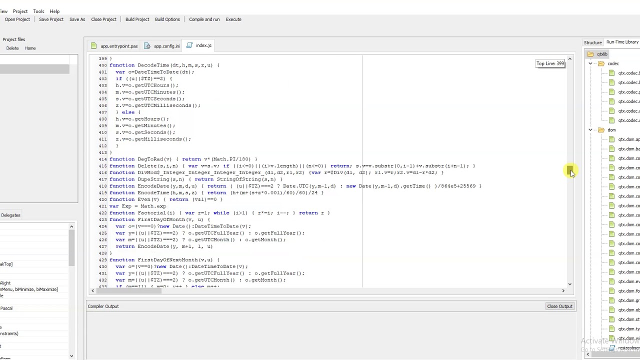The image size is (640, 360).
Task: Click the 'function Even(v)' code line
Action: coord(165,199)
